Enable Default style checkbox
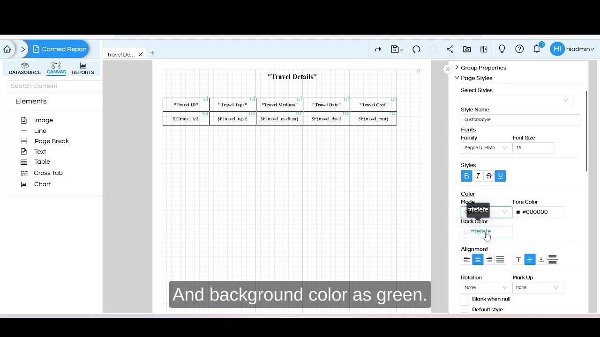 coord(465,309)
